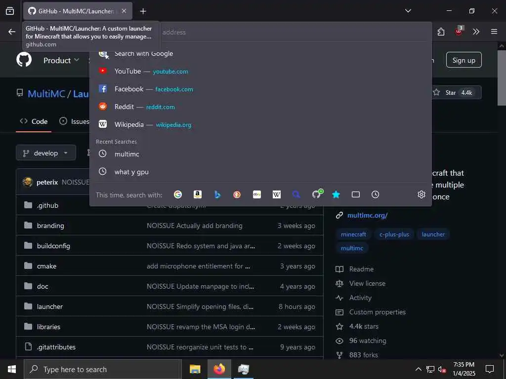506x379 pixels.
Task: Search this time with Amazon icon
Action: (198, 194)
